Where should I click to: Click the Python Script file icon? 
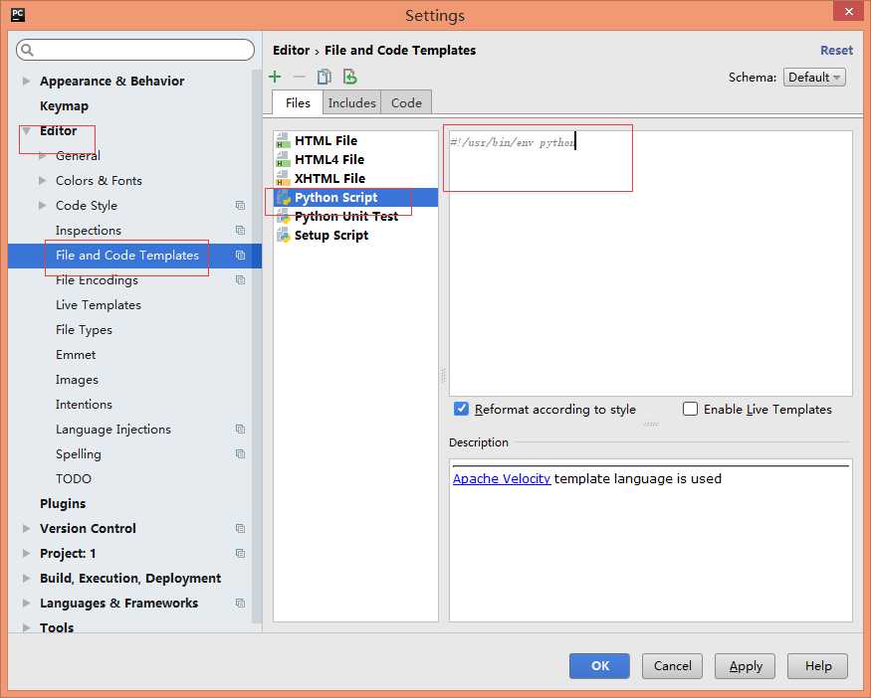tap(284, 197)
